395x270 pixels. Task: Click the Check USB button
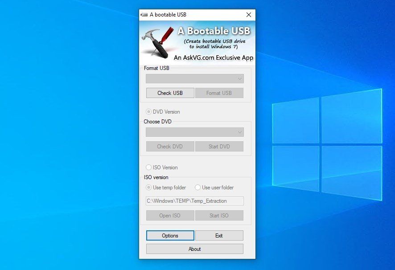(x=170, y=93)
